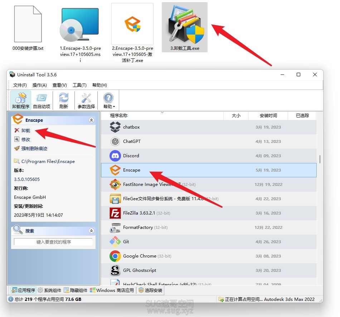Select the chatbox program icon
The height and width of the screenshot is (317, 340).
(x=115, y=127)
